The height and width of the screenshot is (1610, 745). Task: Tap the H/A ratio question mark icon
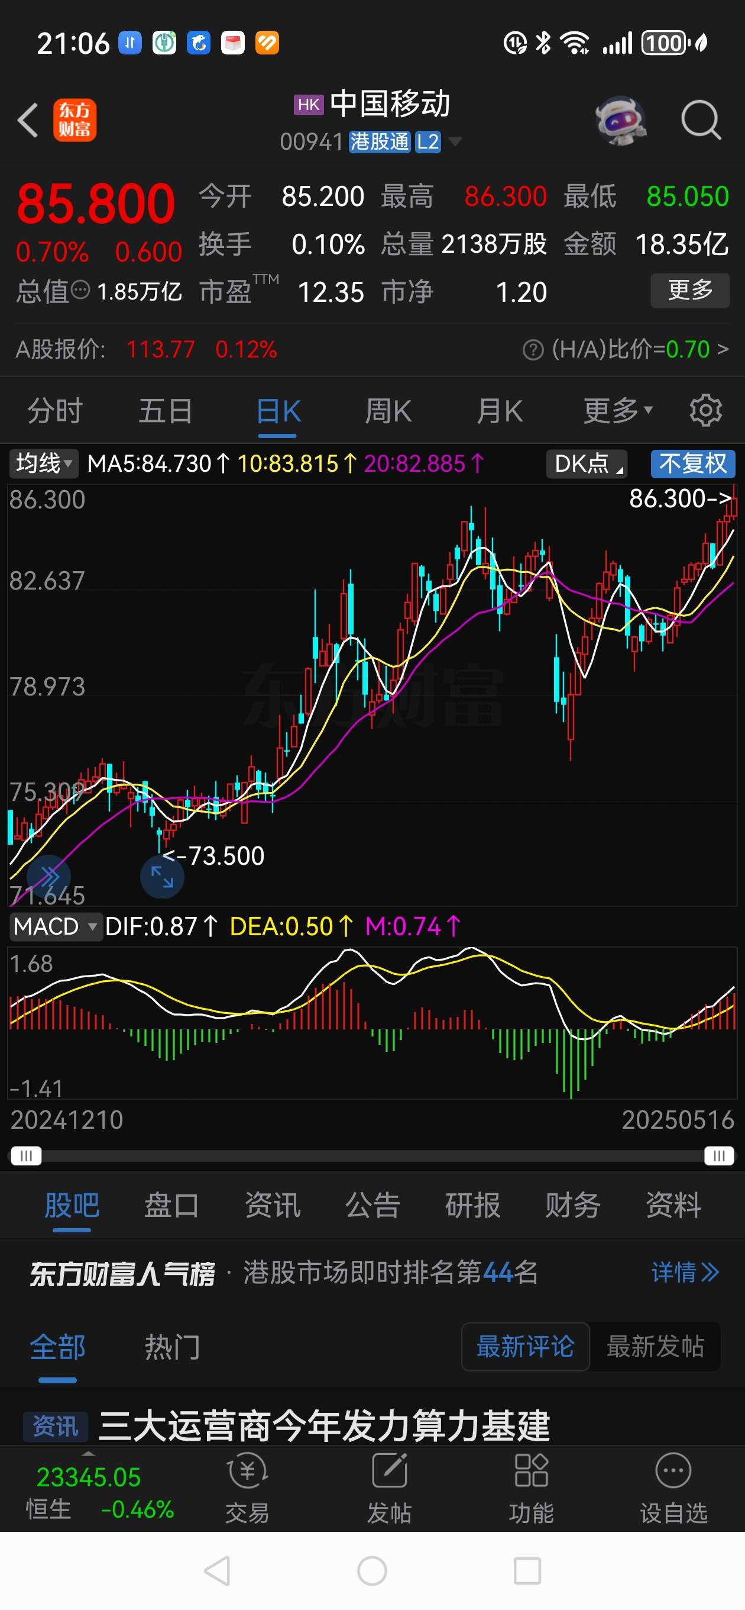pos(533,350)
